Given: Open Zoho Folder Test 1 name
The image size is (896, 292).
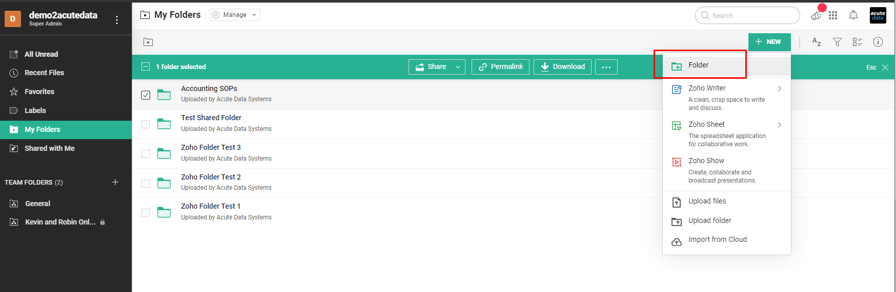Looking at the screenshot, I should 211,206.
